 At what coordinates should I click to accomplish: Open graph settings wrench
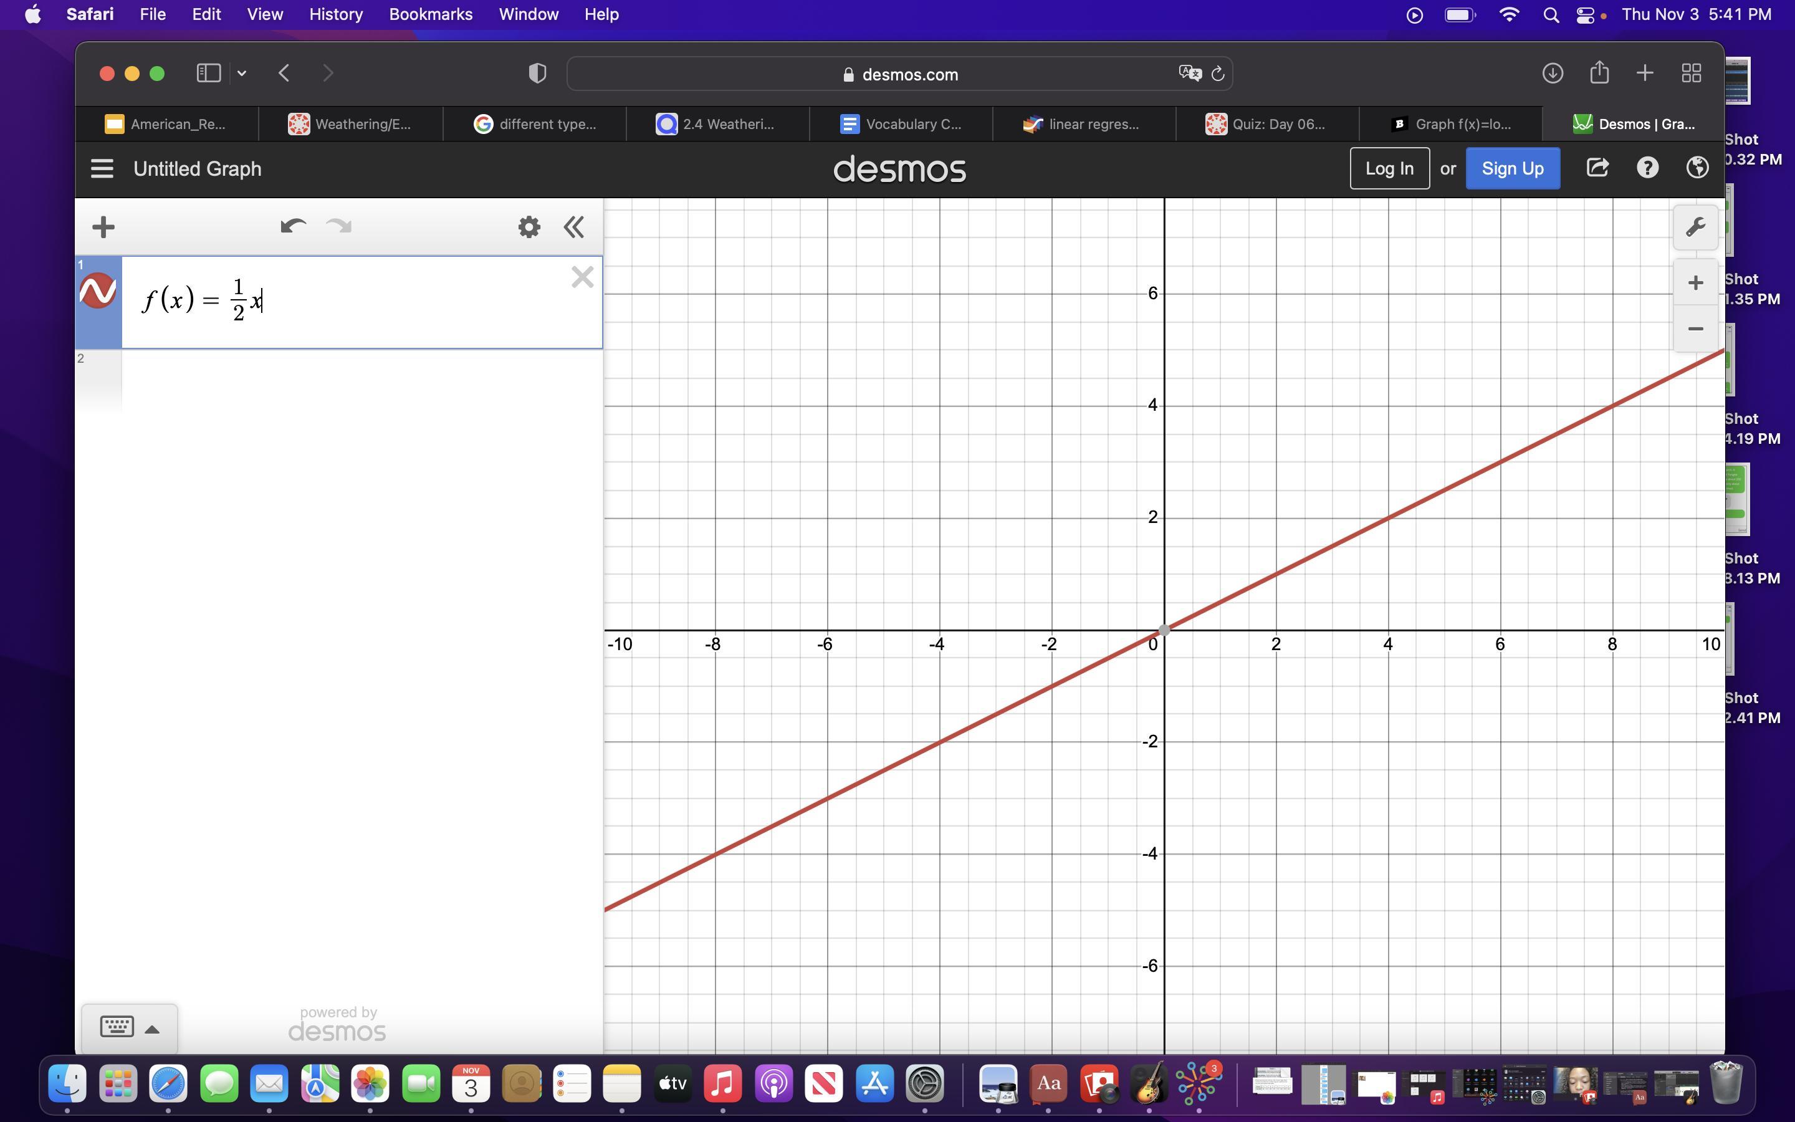[1696, 227]
